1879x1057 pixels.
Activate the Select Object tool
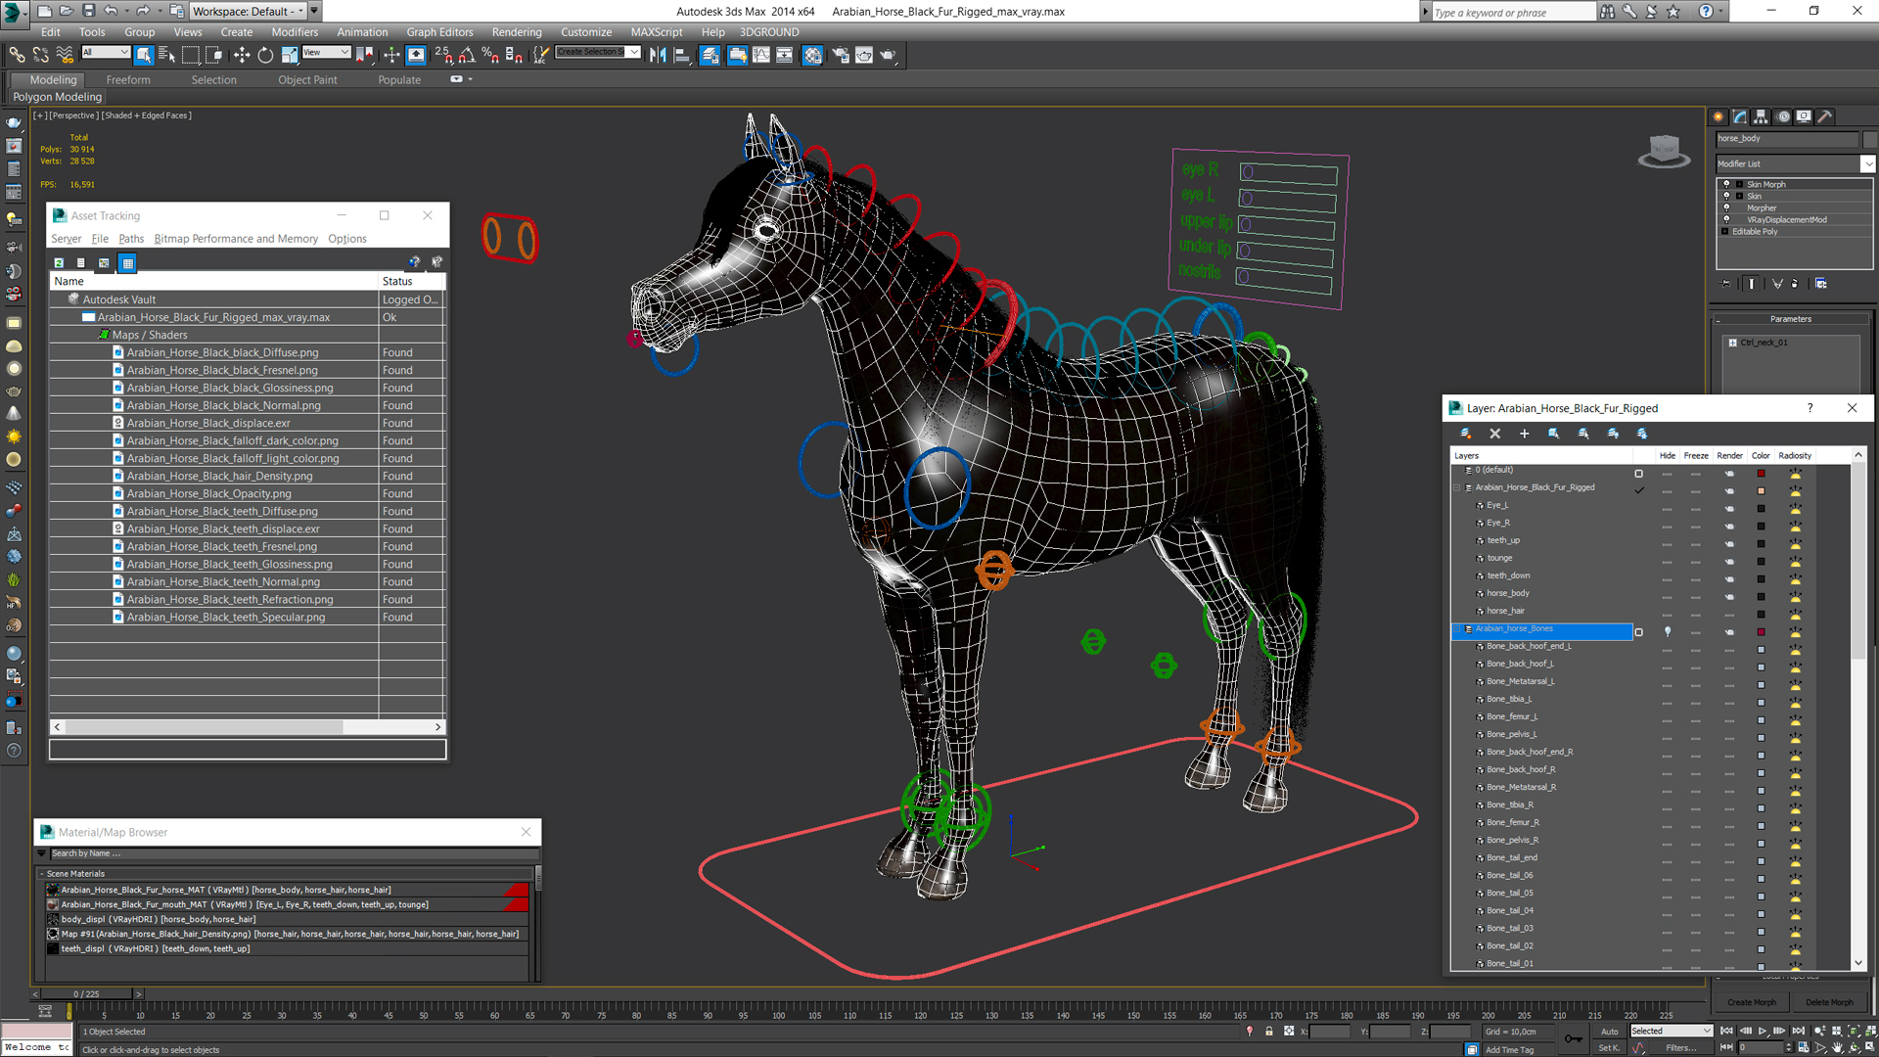[144, 55]
